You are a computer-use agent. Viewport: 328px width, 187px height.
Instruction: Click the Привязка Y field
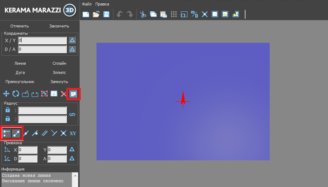[x=57, y=150]
